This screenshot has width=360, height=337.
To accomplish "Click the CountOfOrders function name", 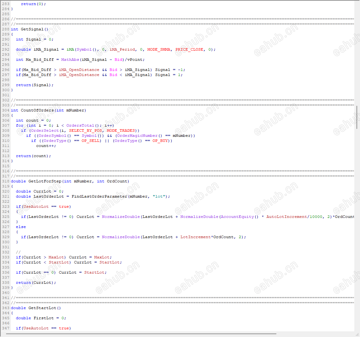I will 37,110.
